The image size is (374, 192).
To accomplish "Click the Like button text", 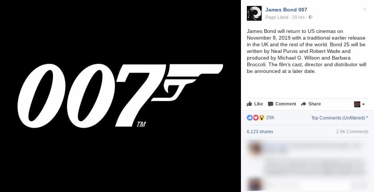I will coord(259,104).
